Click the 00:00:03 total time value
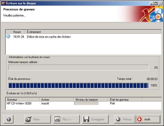Viewport: 164px width, 126px height. 152,79
